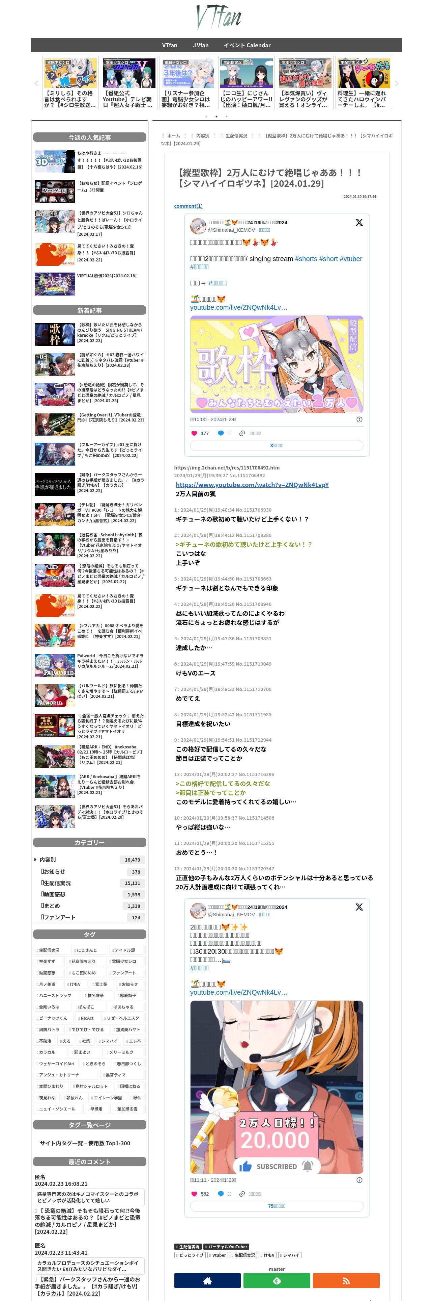Click the ウェザーロイドAiri sidebar tag
The height and width of the screenshot is (1301, 433).
[x=56, y=1063]
